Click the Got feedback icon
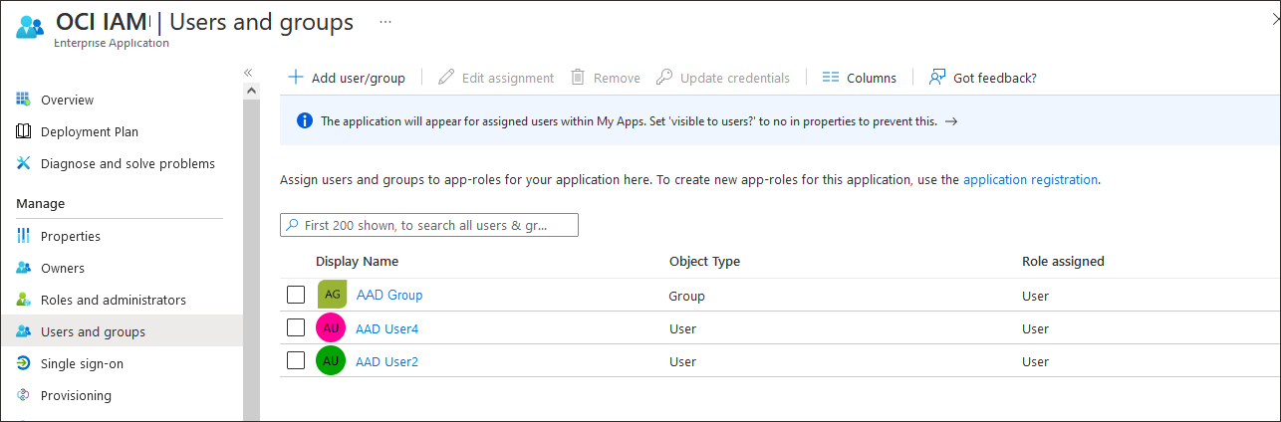1281x422 pixels. click(937, 78)
